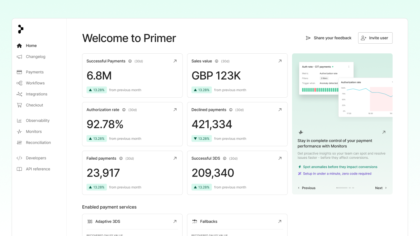The height and width of the screenshot is (236, 420).
Task: Click the 209,340 successful 3DS value
Action: pos(213,173)
